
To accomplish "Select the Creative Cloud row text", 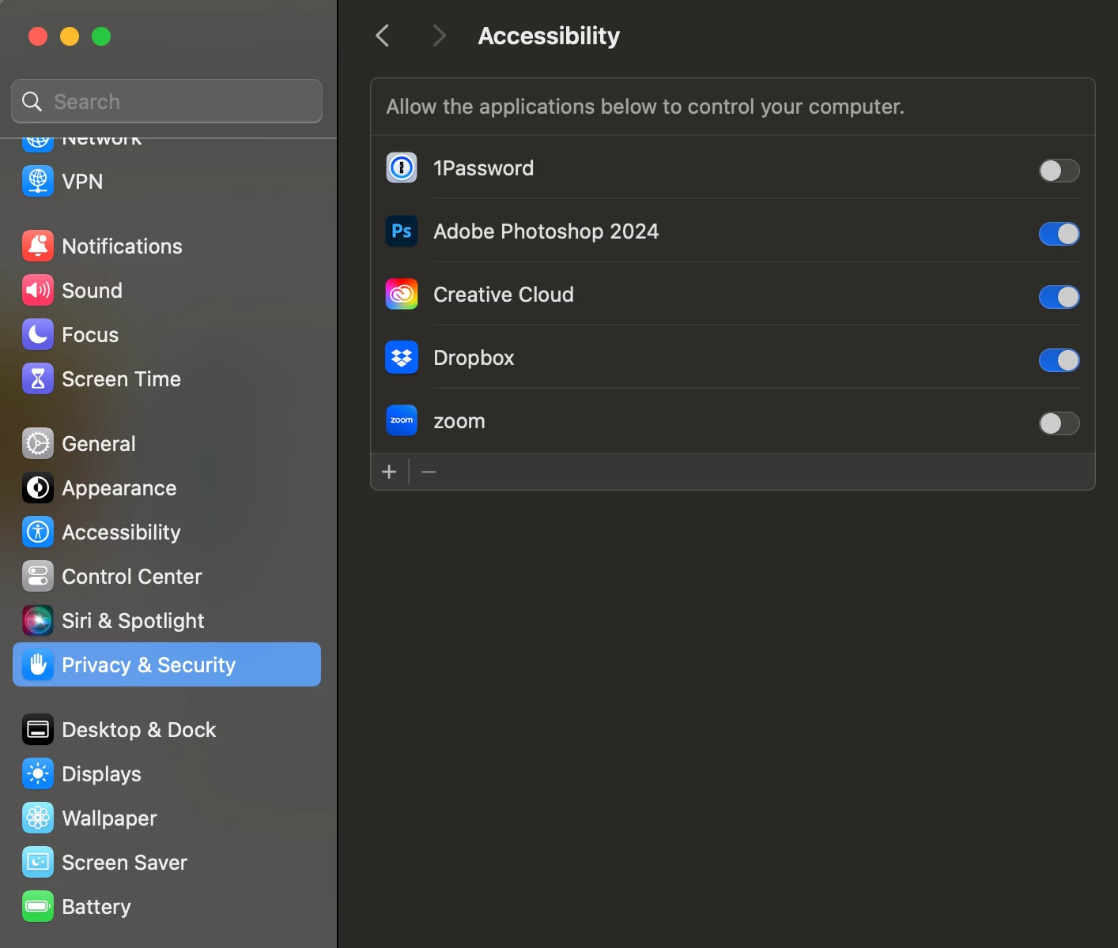I will [504, 295].
